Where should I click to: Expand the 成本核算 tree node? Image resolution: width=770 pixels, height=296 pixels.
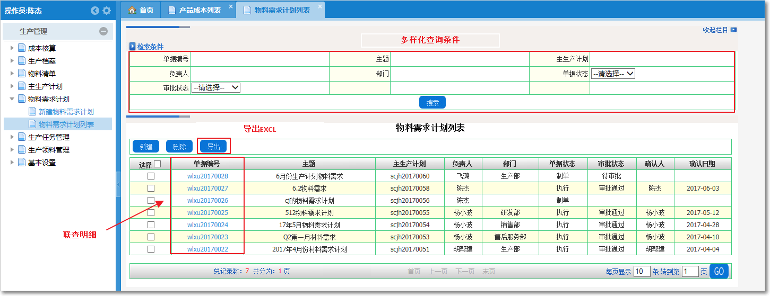click(x=12, y=48)
